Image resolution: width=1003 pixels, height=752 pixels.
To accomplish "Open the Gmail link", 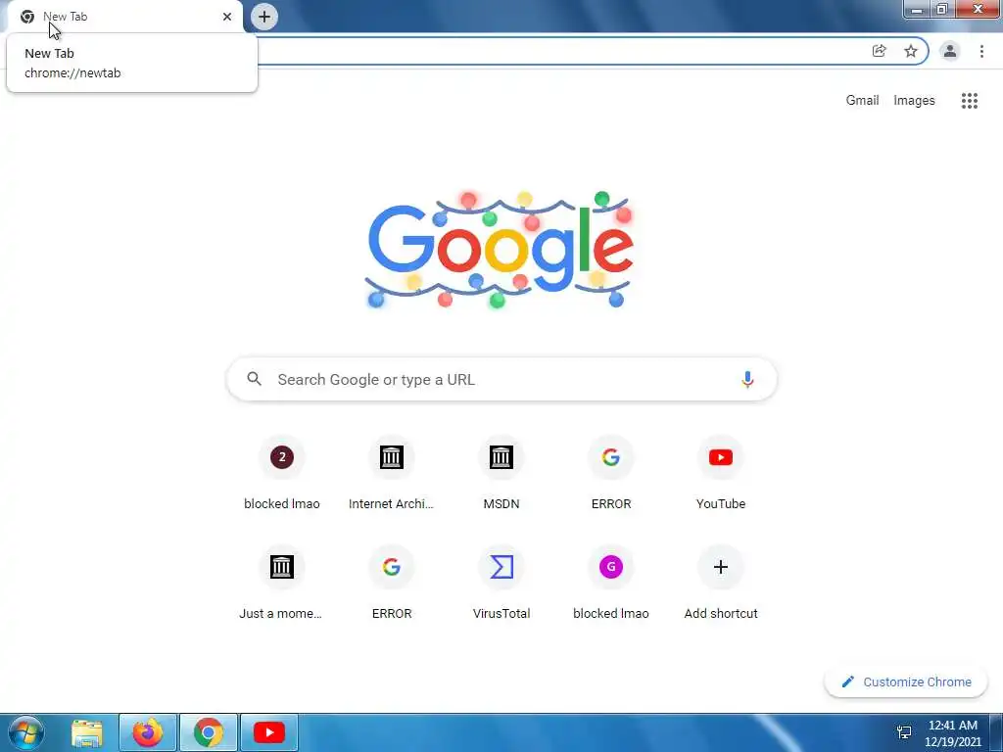I will pyautogui.click(x=862, y=101).
